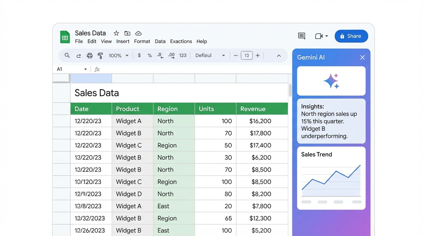This screenshot has width=423, height=236.
Task: Open the Exactions menu
Action: (x=181, y=41)
